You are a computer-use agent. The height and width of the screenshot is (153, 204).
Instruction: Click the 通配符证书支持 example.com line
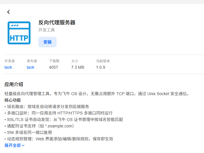[39, 126]
